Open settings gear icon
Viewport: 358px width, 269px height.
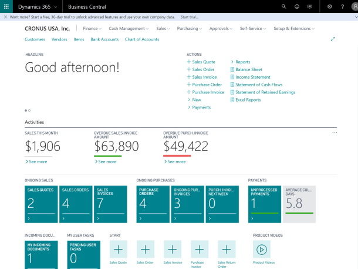tap(329, 6)
